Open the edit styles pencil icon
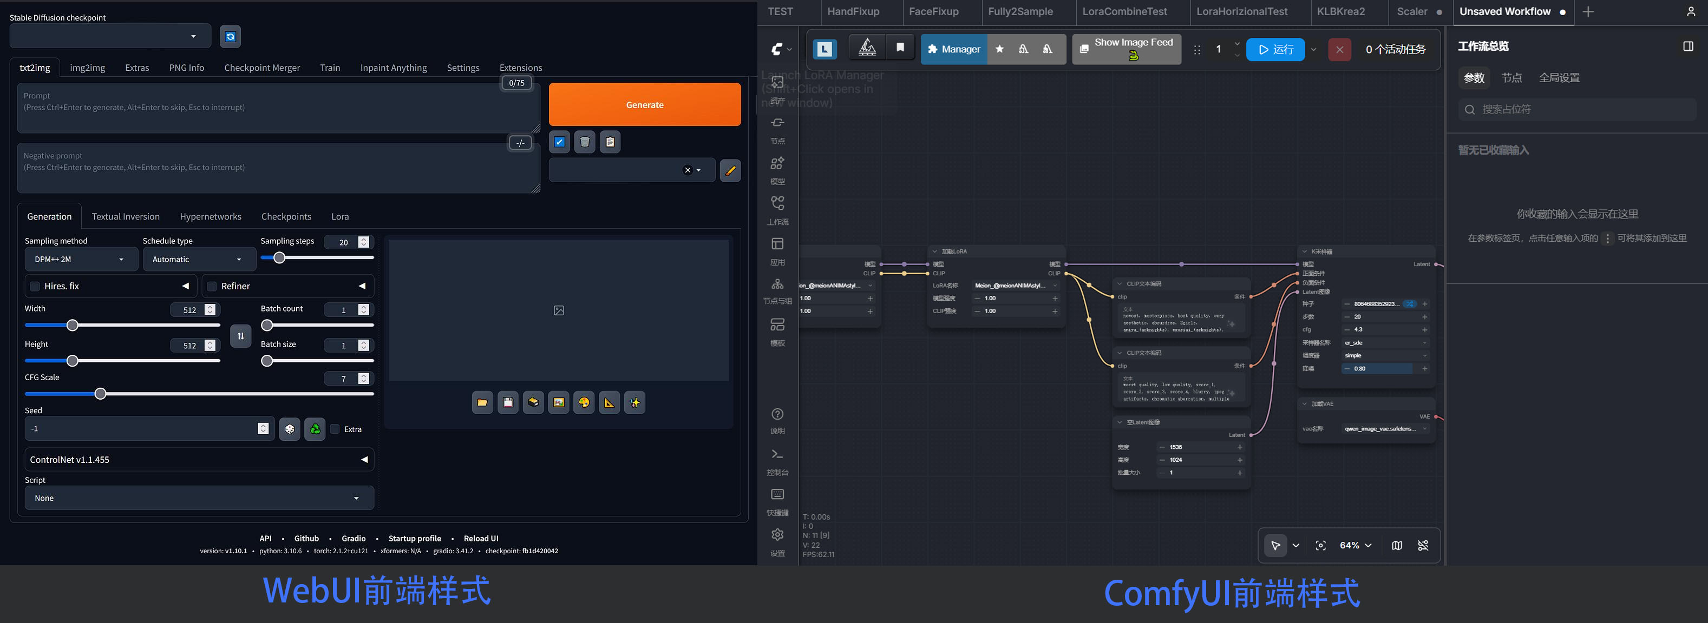The height and width of the screenshot is (623, 1708). 730,170
